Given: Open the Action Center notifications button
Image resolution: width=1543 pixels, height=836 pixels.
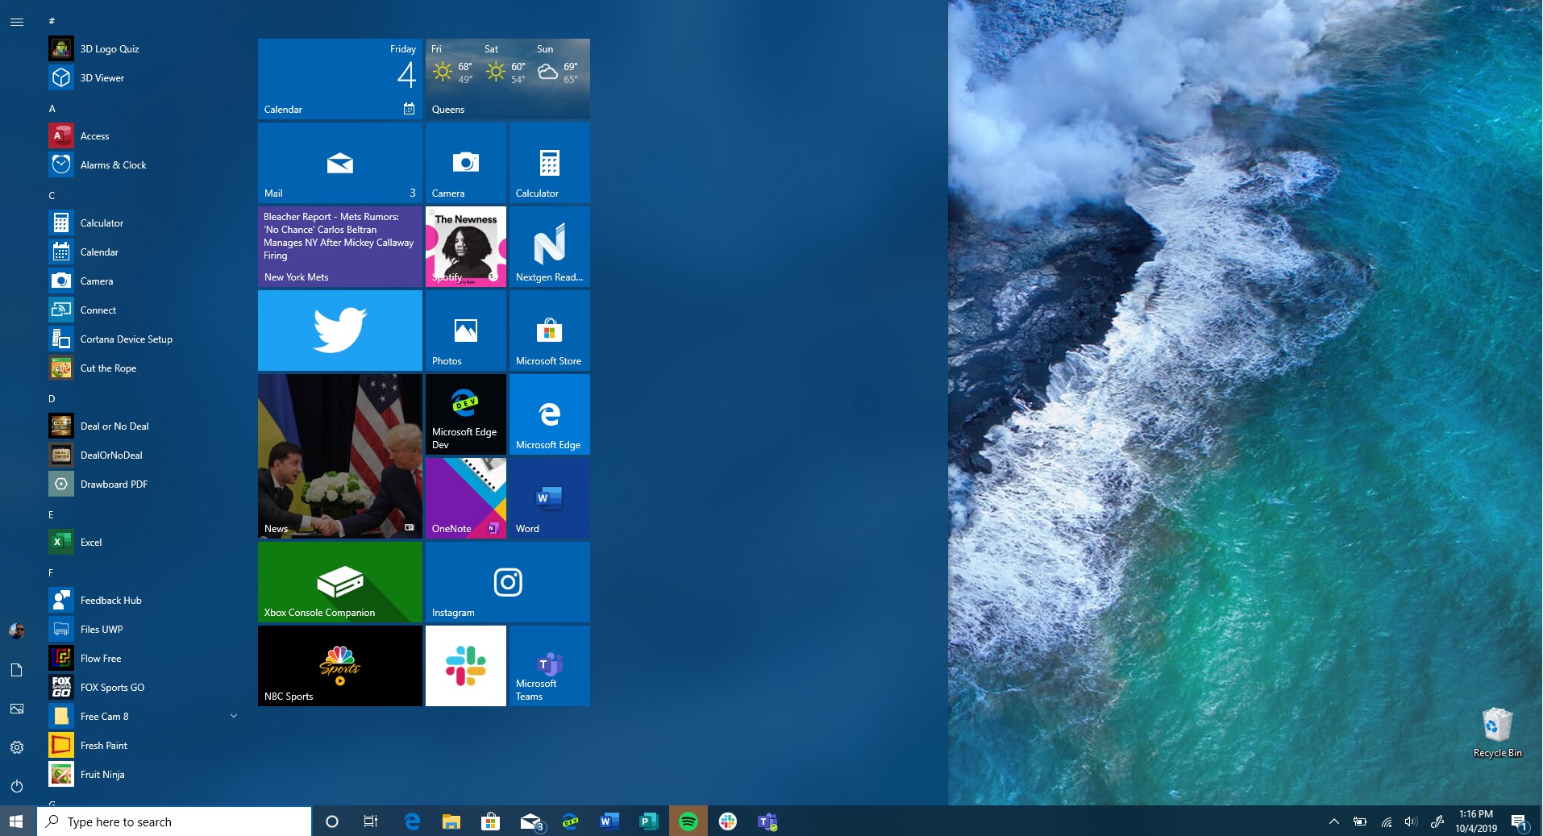Looking at the screenshot, I should click(x=1519, y=821).
